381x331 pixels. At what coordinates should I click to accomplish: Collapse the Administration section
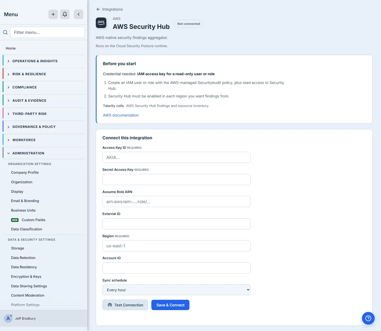point(44,153)
